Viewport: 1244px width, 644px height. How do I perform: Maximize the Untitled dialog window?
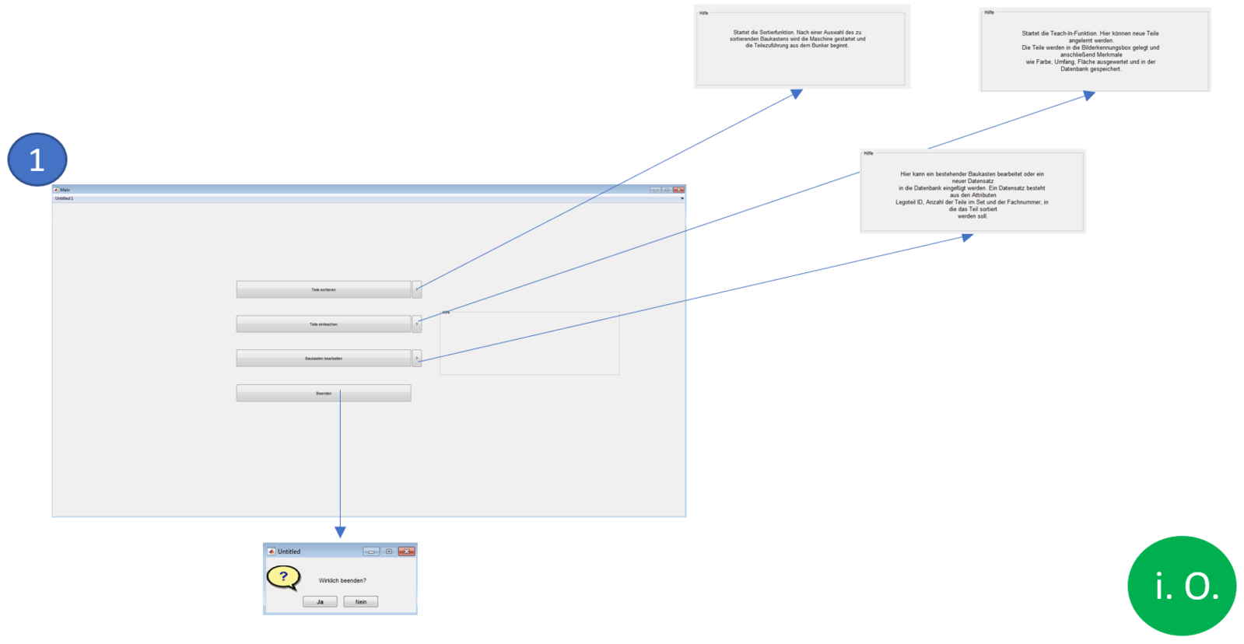389,551
